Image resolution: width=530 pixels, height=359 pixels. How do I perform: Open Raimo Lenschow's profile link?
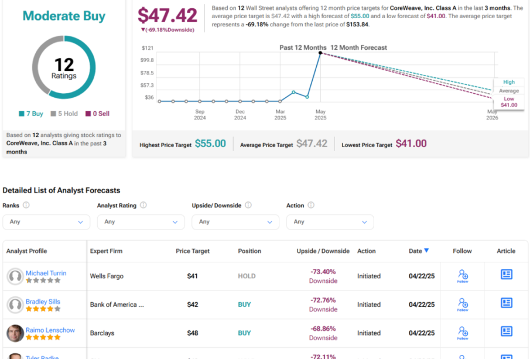50,330
